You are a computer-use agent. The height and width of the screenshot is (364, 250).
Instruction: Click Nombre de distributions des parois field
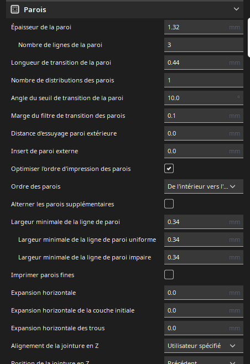tap(204, 80)
